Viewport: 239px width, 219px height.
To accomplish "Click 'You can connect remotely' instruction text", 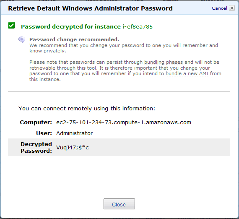I will (x=87, y=109).
